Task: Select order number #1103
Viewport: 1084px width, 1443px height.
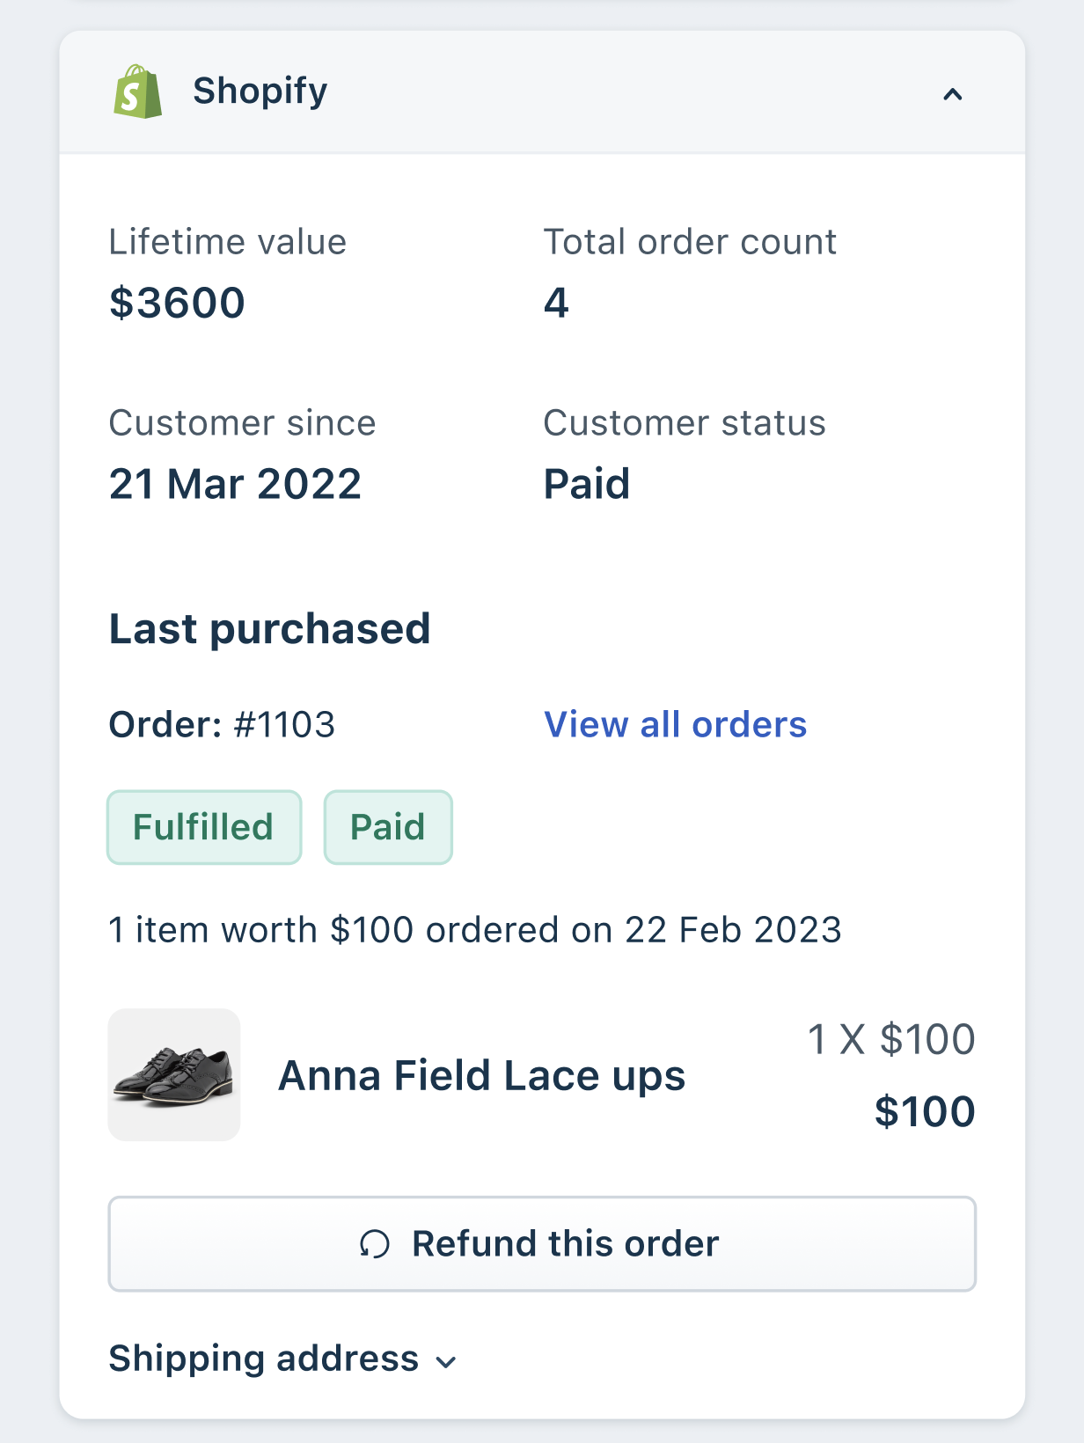Action: tap(284, 725)
